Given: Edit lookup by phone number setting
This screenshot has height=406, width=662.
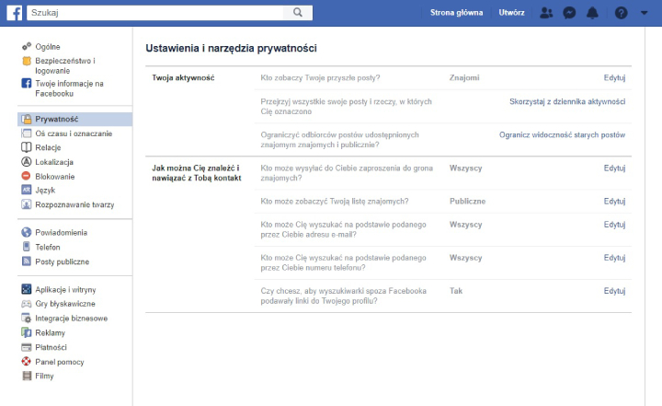Looking at the screenshot, I should coord(614,258).
